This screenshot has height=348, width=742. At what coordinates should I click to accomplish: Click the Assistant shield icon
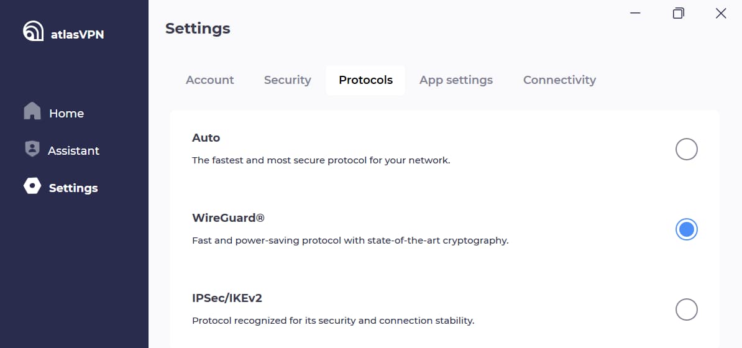[32, 149]
